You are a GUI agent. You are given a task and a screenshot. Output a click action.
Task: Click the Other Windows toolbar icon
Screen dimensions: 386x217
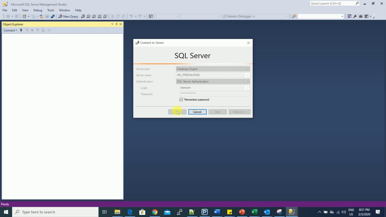pos(366,16)
